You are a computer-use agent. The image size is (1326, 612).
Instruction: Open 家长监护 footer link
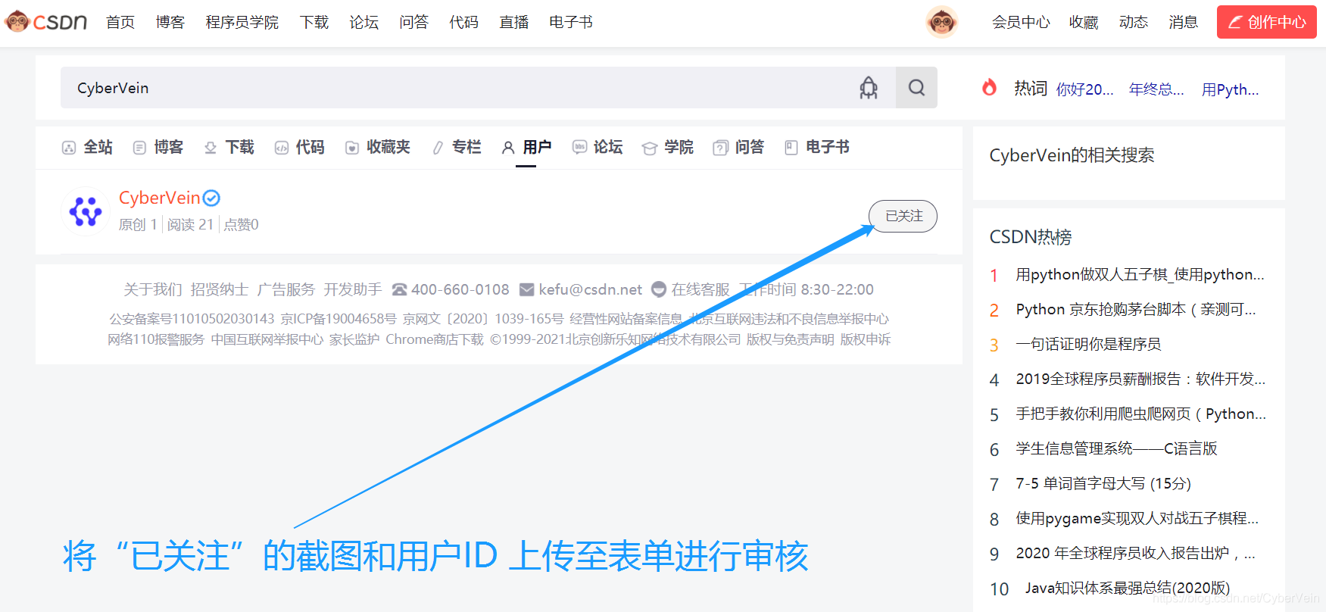coord(354,339)
